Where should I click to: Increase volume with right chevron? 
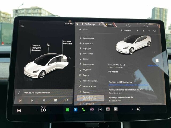click(x=145, y=109)
